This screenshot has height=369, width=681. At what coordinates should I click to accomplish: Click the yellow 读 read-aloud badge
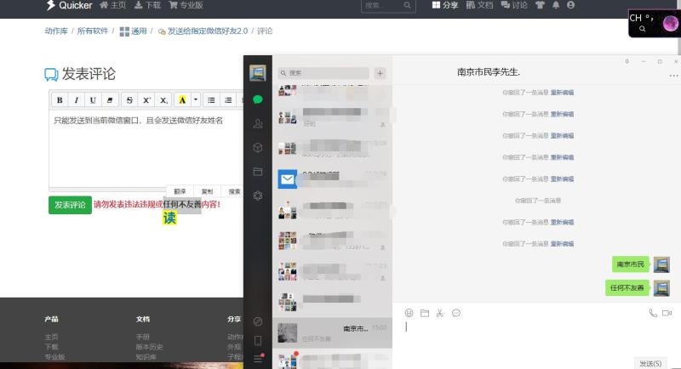coord(169,218)
